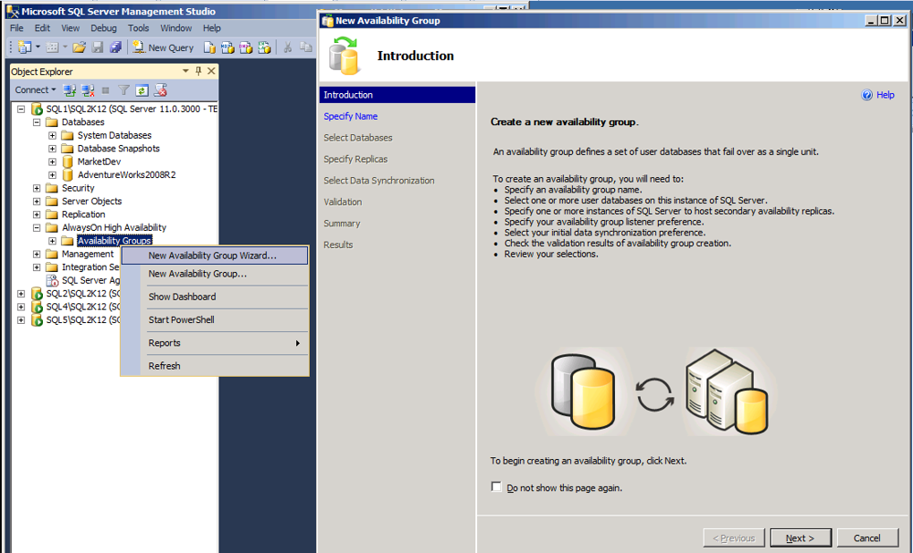Click the Cancel button
This screenshot has height=553, width=913.
(x=866, y=538)
